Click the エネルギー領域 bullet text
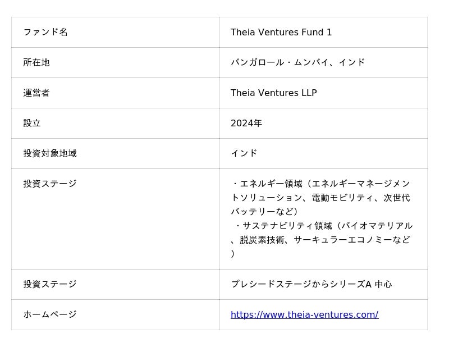This screenshot has height=347, width=449. click(x=271, y=184)
